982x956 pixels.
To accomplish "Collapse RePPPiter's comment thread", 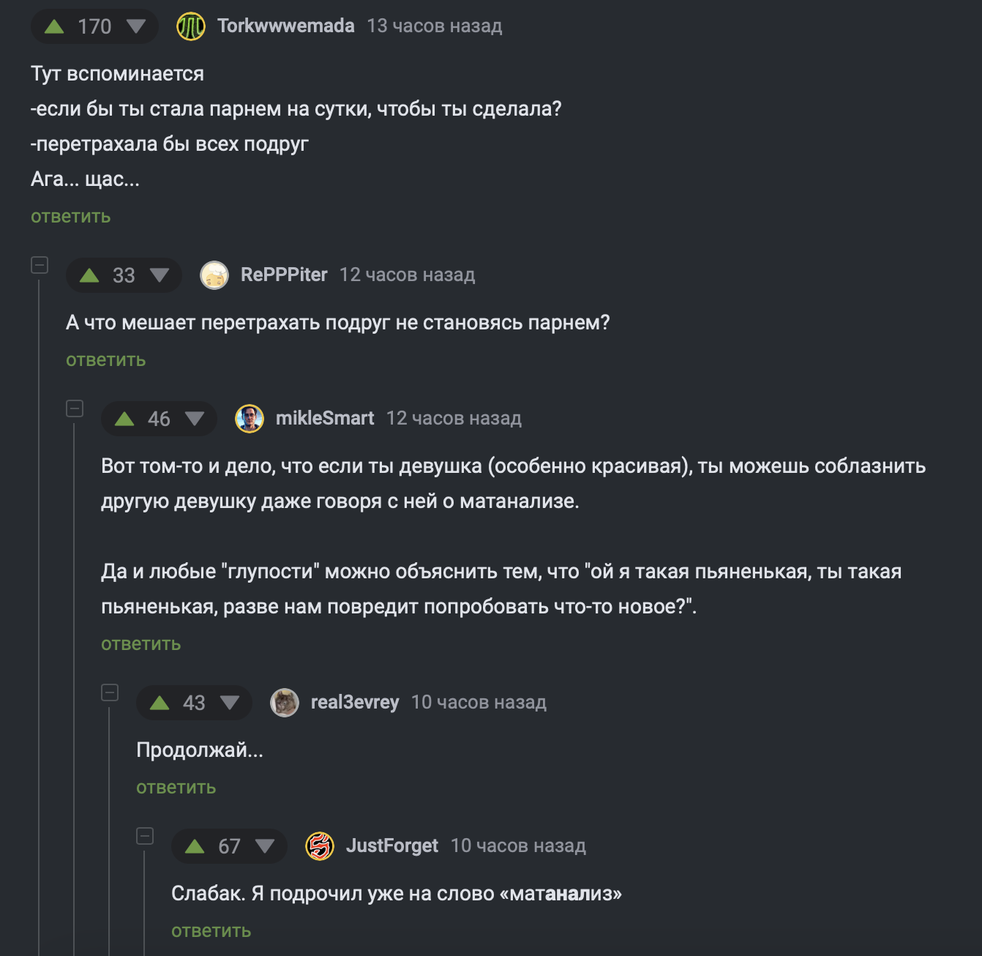I will [x=40, y=265].
